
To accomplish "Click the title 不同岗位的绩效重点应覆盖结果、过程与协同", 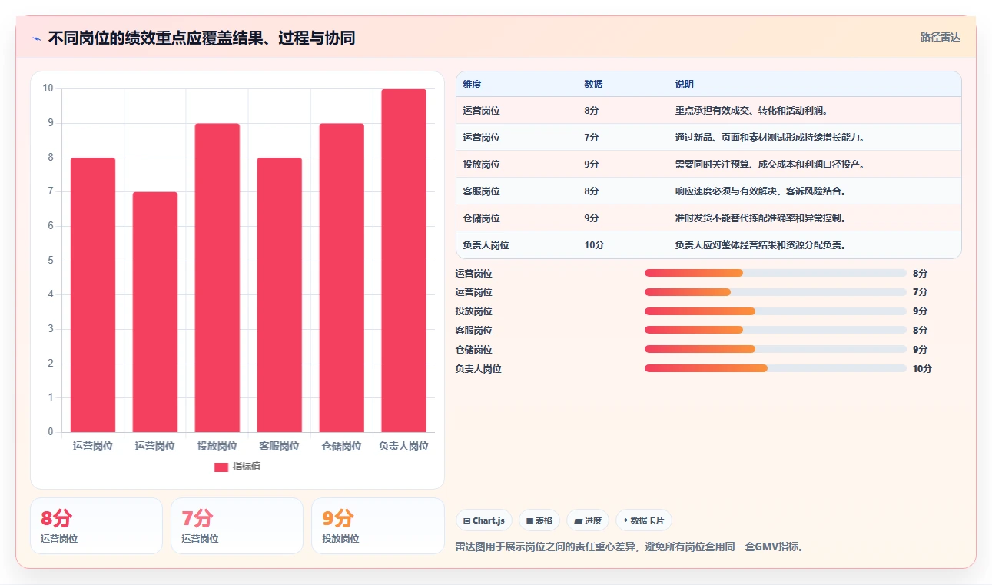I will [x=201, y=38].
